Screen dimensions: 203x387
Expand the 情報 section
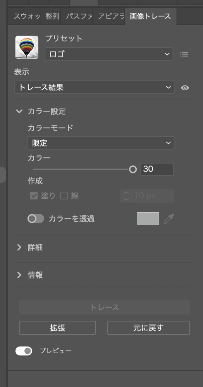click(x=19, y=275)
